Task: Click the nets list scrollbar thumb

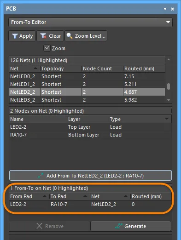Action: pyautogui.click(x=169, y=86)
